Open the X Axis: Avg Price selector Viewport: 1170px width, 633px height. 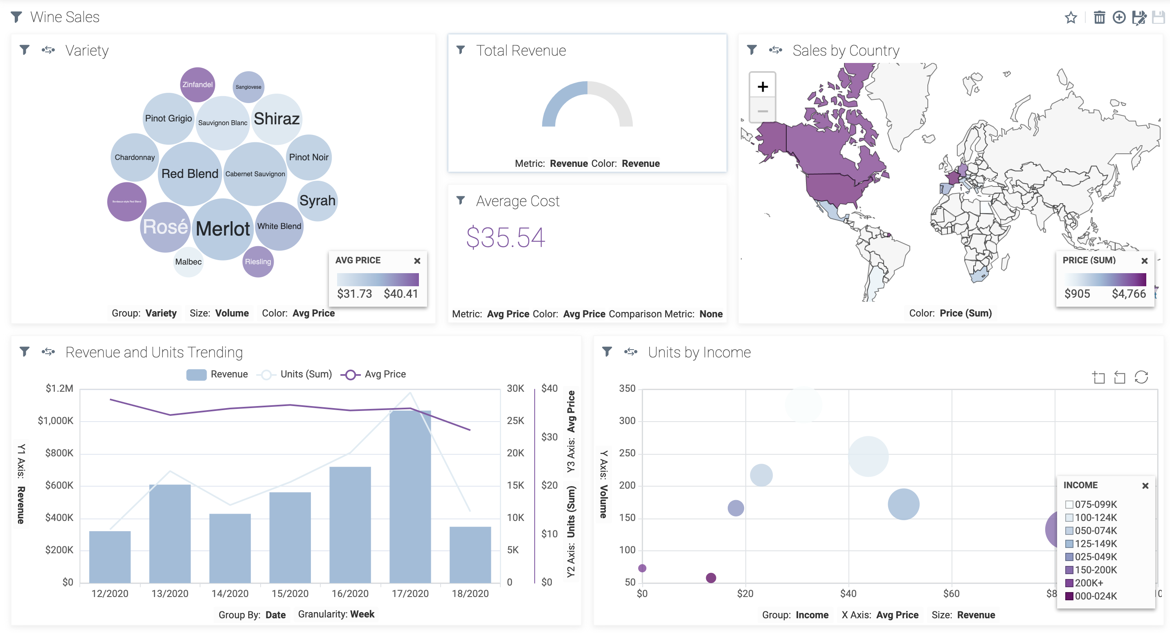point(880,615)
